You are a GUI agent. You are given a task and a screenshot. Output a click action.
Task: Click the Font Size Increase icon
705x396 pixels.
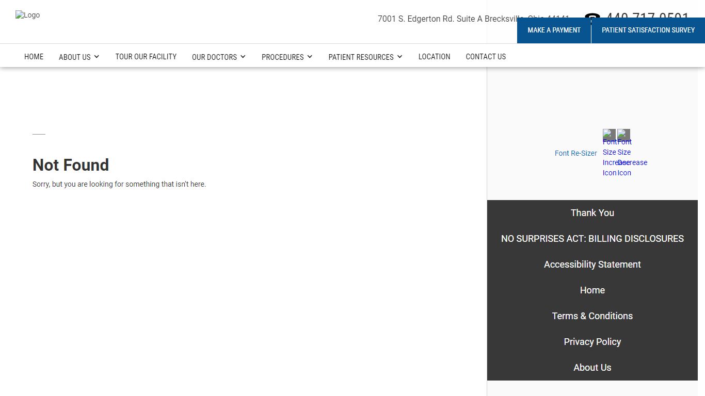pos(609,135)
